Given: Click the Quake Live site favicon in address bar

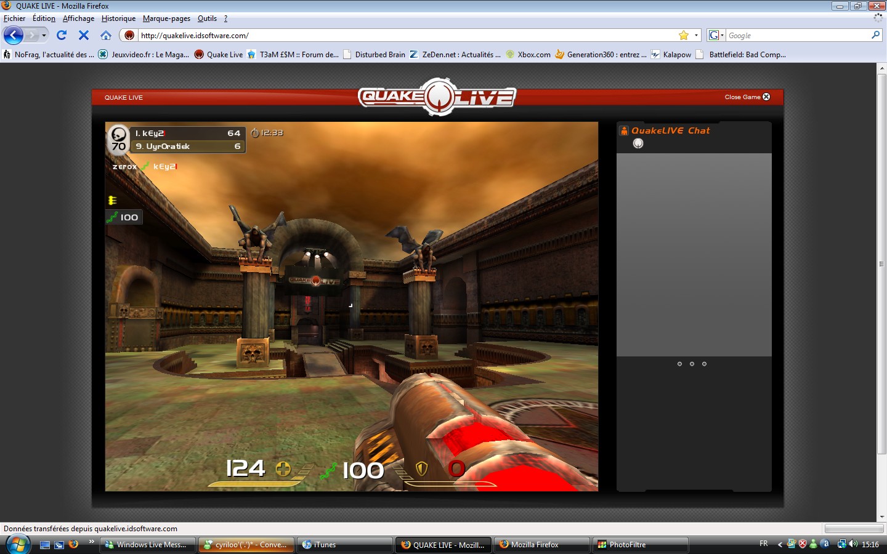Looking at the screenshot, I should 129,35.
